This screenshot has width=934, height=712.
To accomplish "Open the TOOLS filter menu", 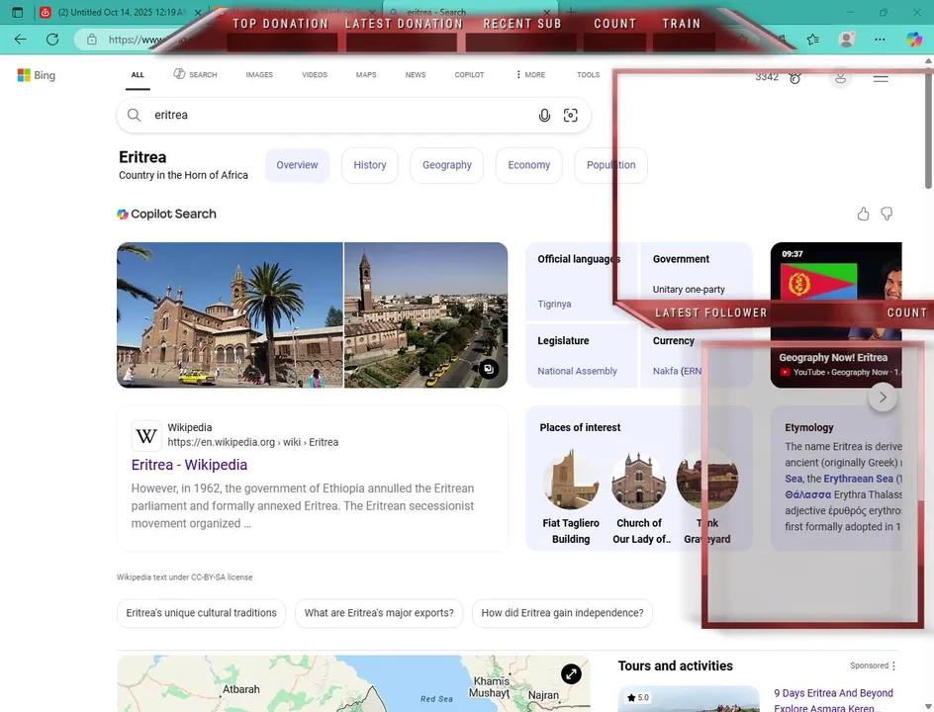I will pos(588,75).
